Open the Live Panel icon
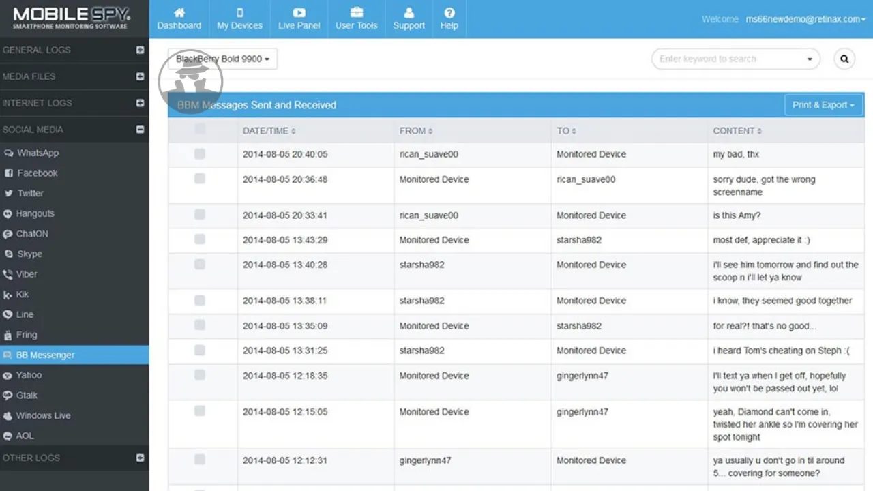Image resolution: width=873 pixels, height=491 pixels. pyautogui.click(x=299, y=12)
